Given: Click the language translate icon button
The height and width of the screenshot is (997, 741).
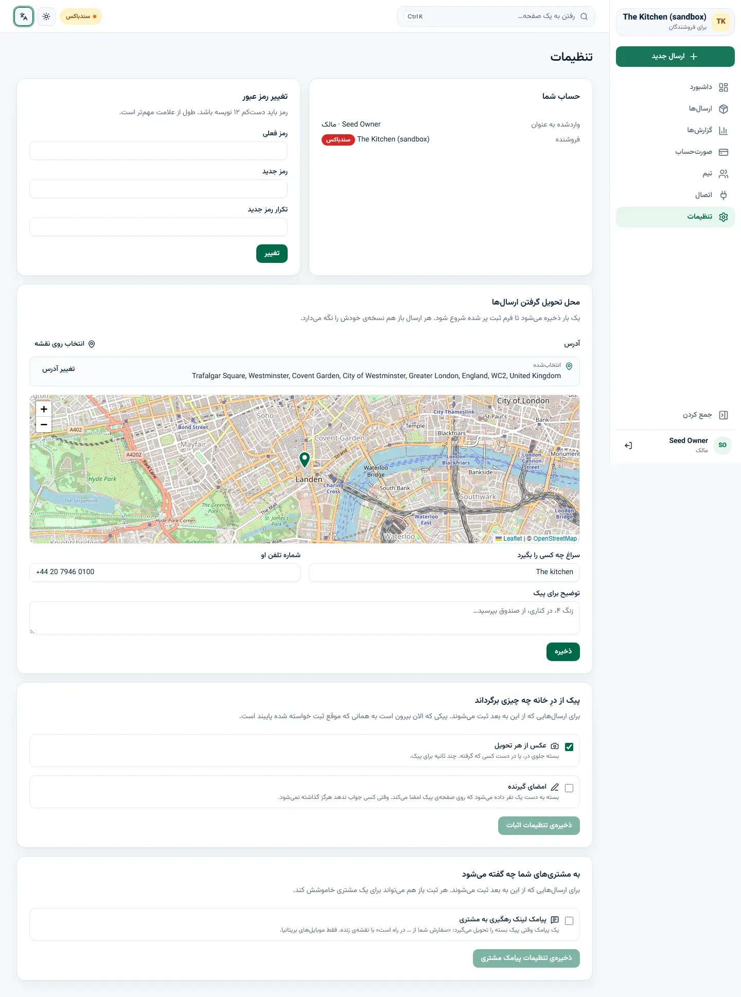Looking at the screenshot, I should tap(24, 16).
